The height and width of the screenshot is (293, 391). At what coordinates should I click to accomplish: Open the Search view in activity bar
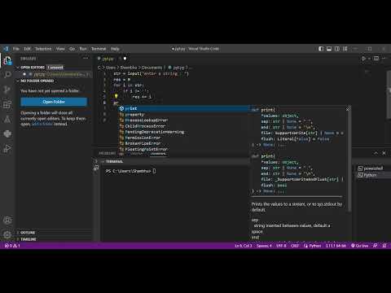7,75
